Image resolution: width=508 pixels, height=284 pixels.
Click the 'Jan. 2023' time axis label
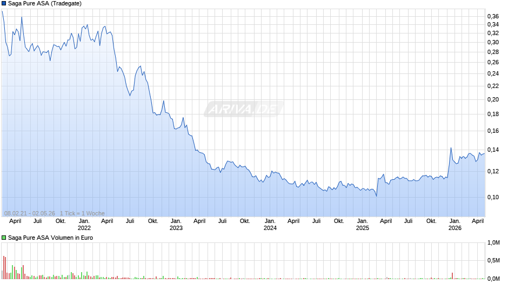pyautogui.click(x=176, y=225)
